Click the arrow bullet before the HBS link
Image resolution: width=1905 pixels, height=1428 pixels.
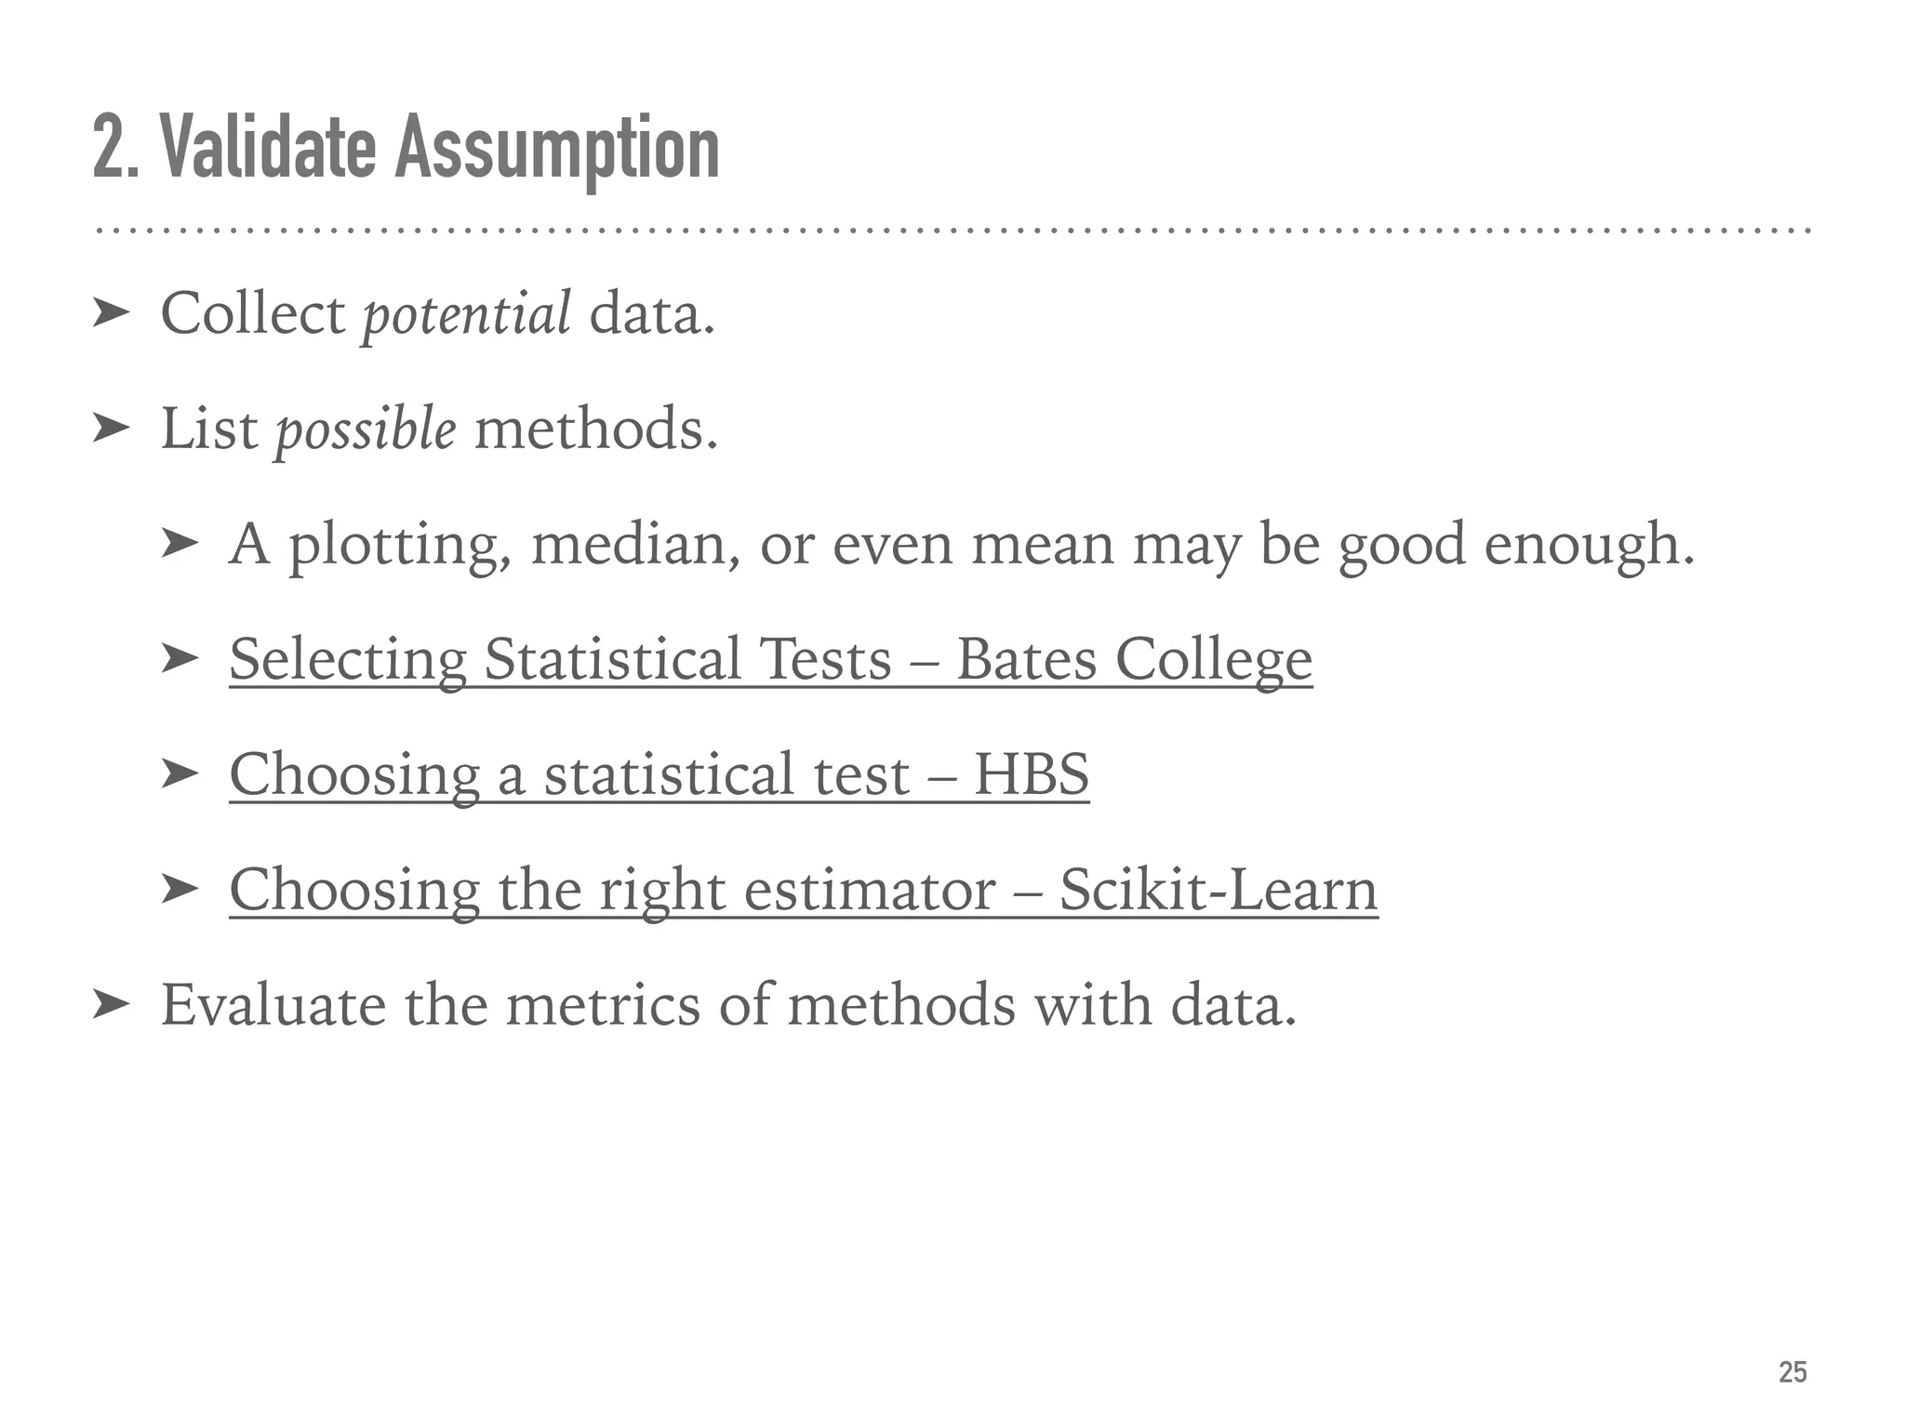pyautogui.click(x=179, y=774)
